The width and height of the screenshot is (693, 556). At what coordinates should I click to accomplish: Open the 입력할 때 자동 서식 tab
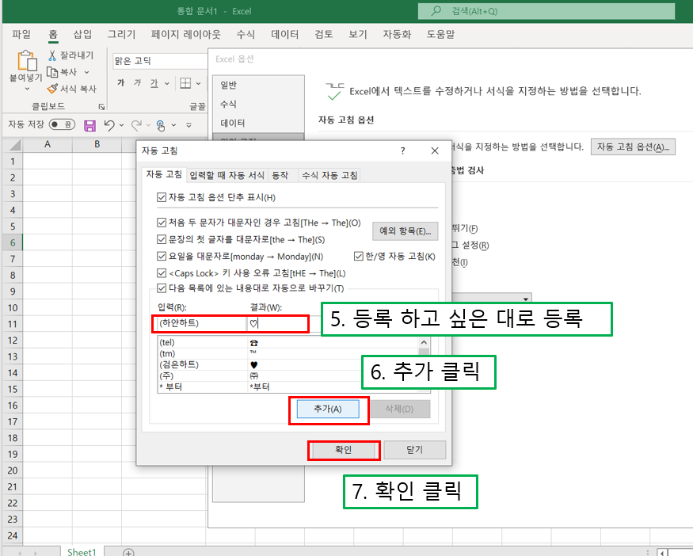point(227,176)
